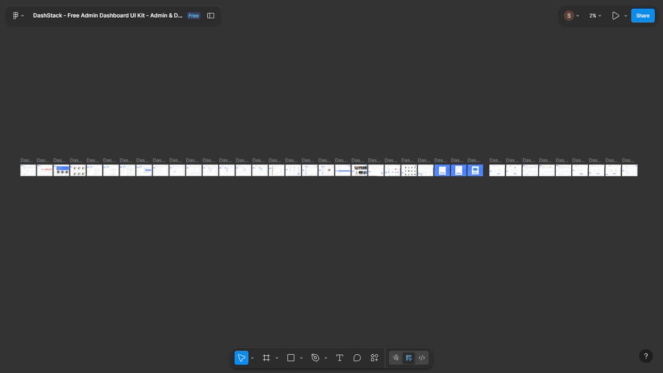663x373 pixels.
Task: Open the 2% zoom dropdown
Action: point(595,15)
